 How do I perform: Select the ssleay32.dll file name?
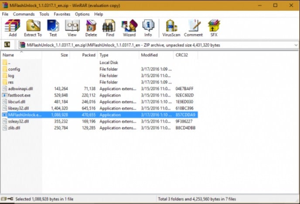click(18, 121)
